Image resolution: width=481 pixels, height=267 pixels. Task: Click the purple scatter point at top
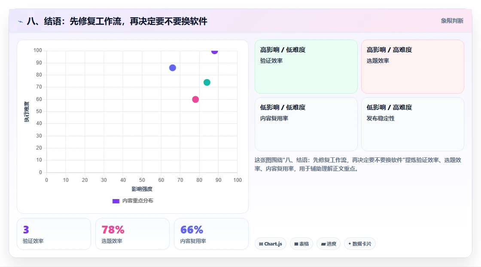tap(214, 51)
